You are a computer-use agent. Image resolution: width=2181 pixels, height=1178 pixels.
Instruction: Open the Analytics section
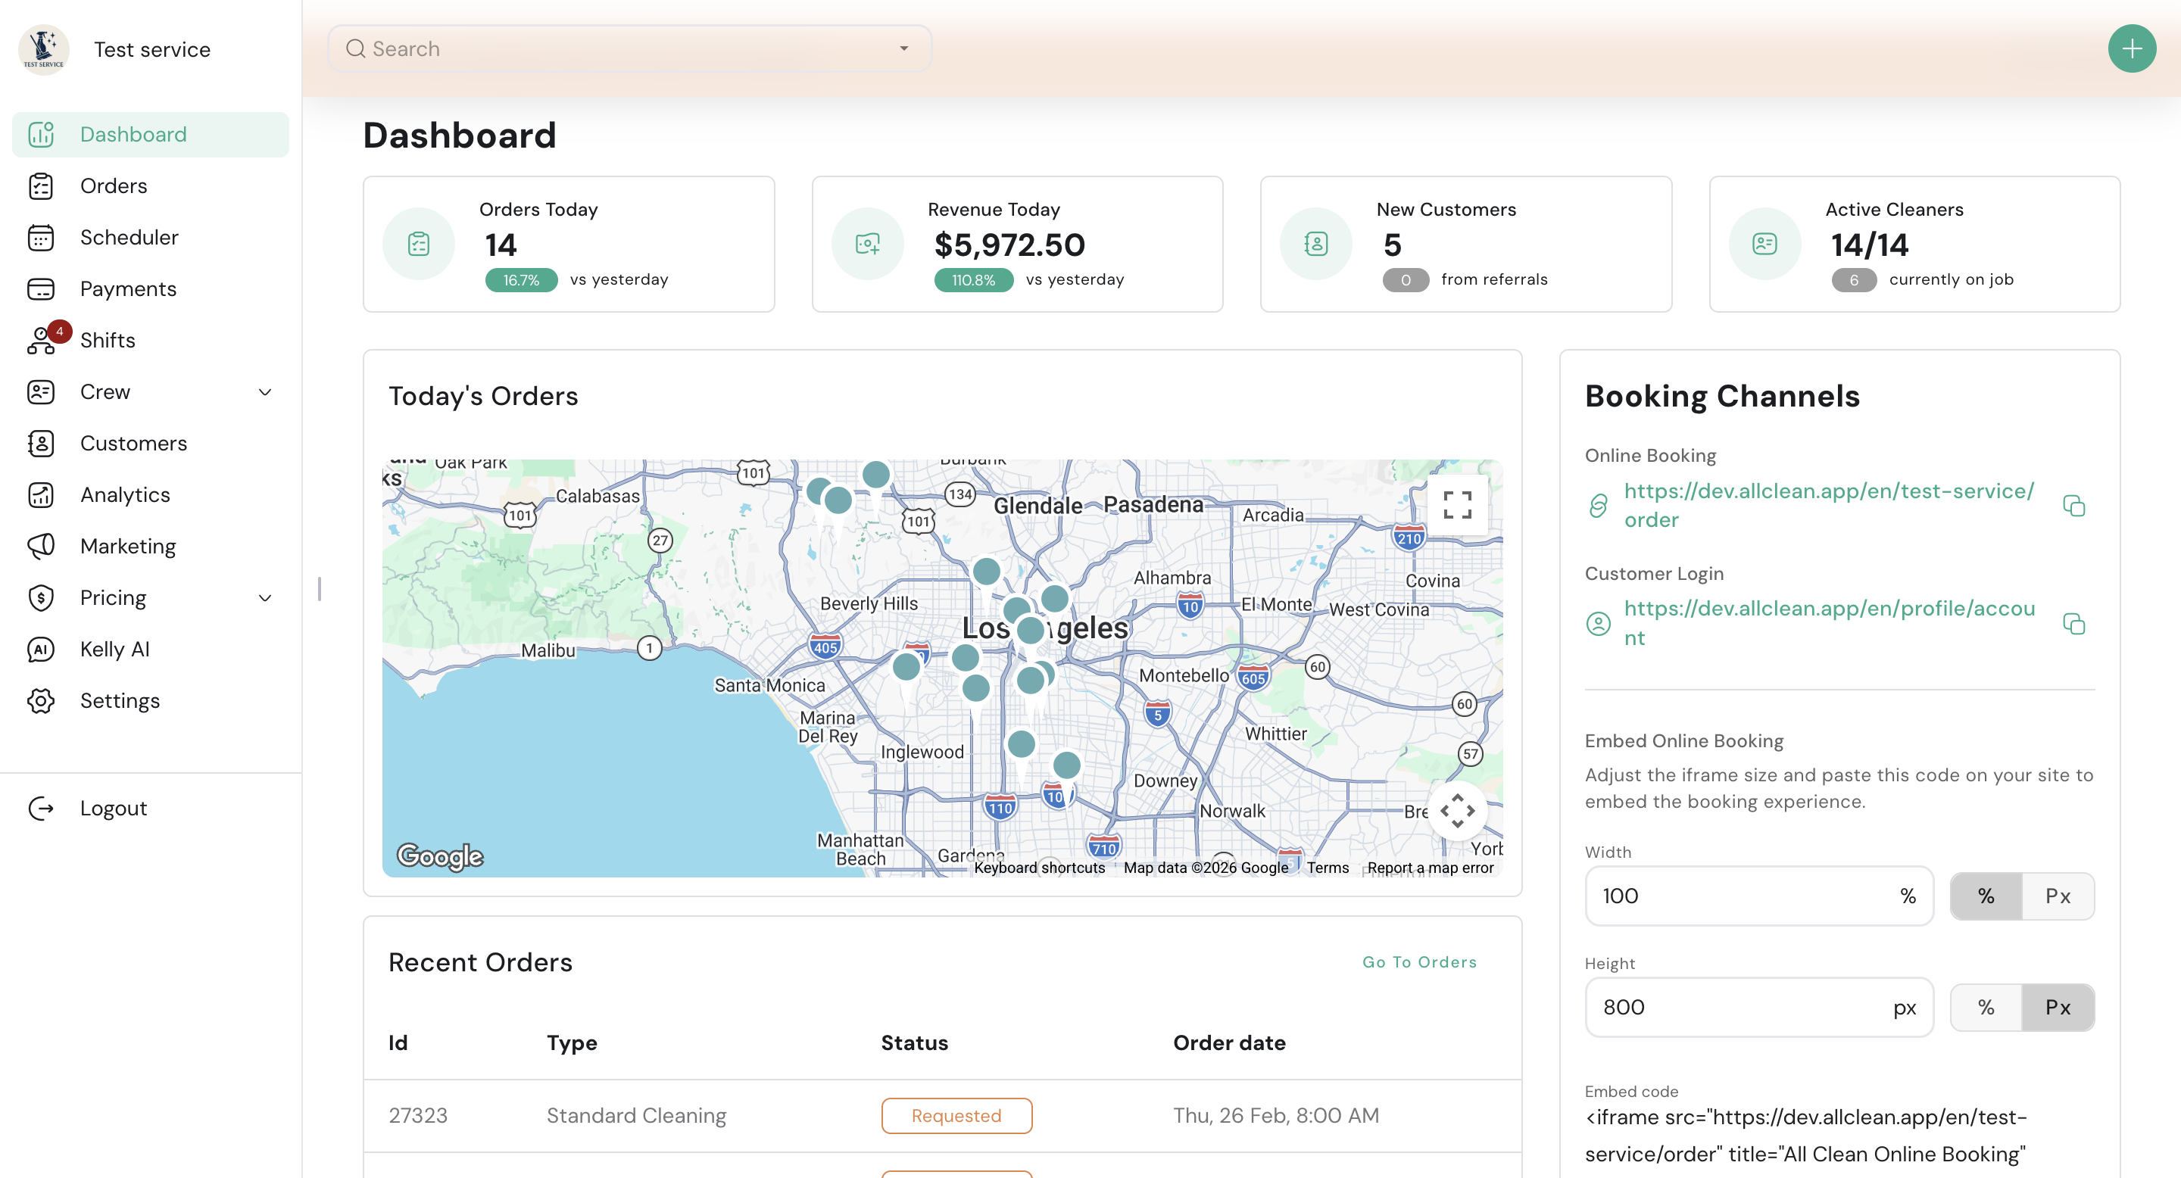124,494
